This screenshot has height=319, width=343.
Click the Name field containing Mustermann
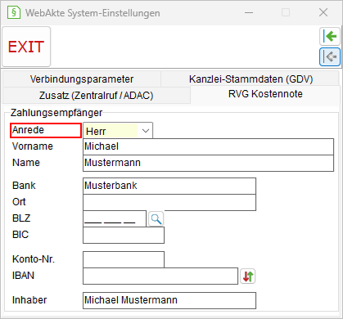[x=208, y=163]
